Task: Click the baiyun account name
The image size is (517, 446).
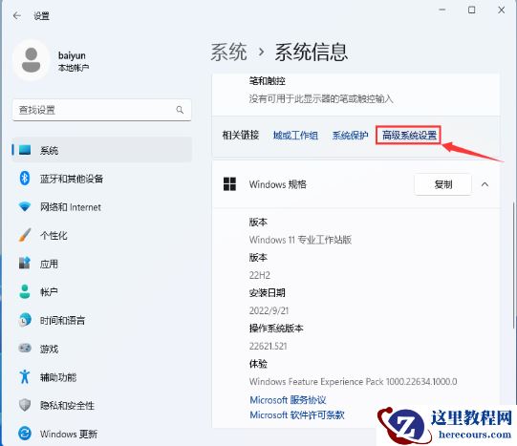Action: click(x=72, y=55)
